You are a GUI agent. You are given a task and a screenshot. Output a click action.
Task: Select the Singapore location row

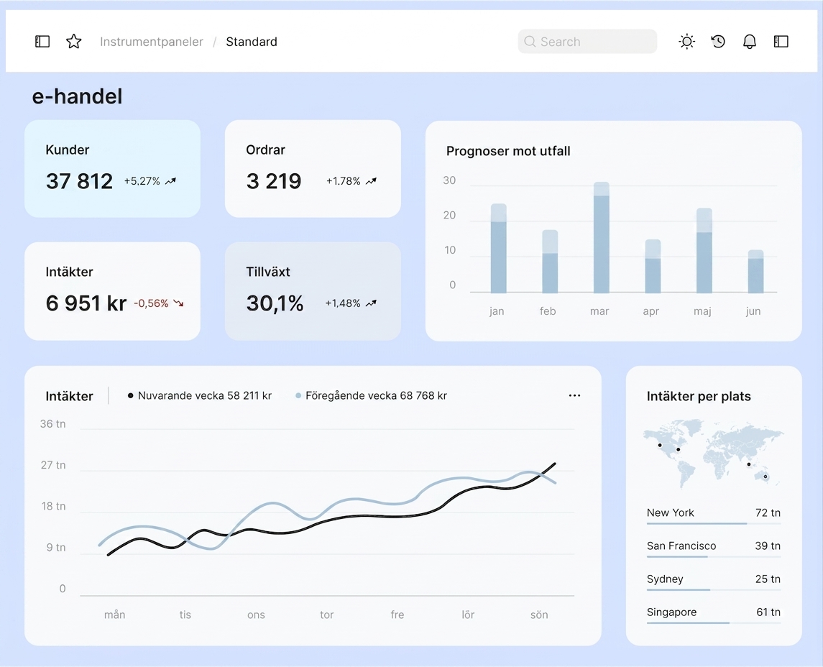(x=713, y=614)
